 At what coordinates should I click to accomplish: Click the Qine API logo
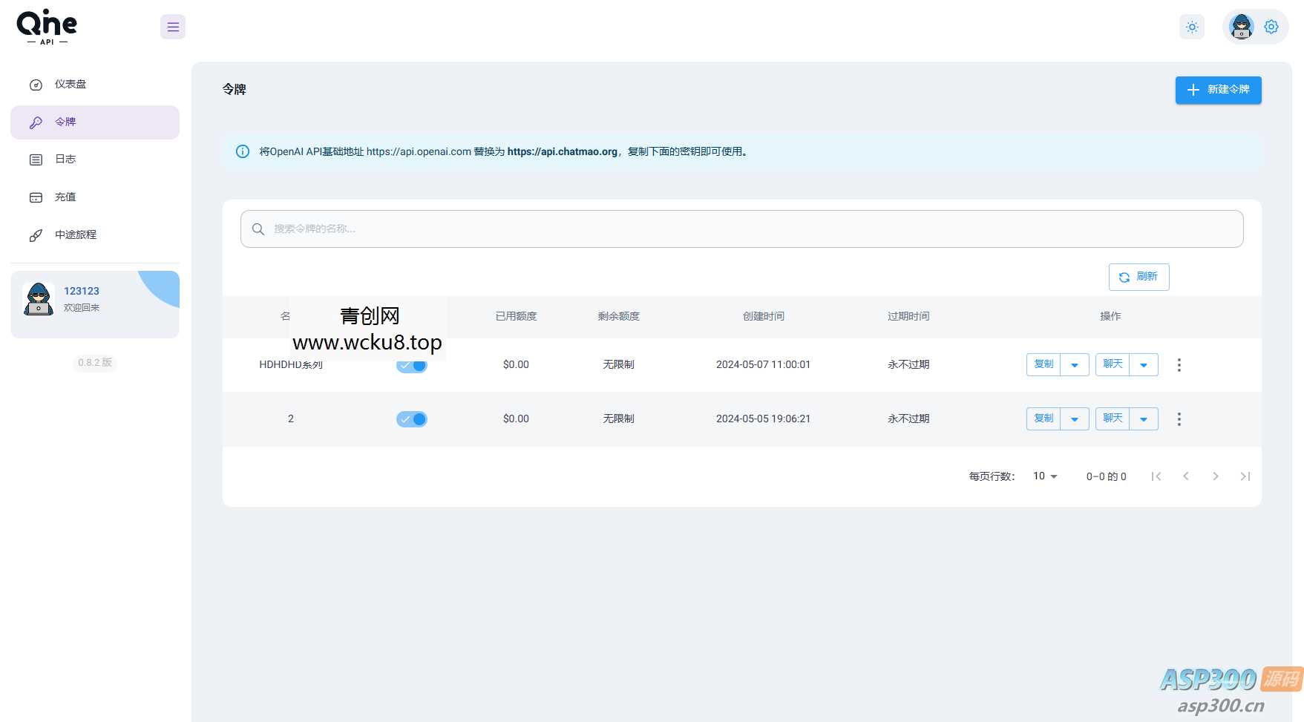point(47,27)
